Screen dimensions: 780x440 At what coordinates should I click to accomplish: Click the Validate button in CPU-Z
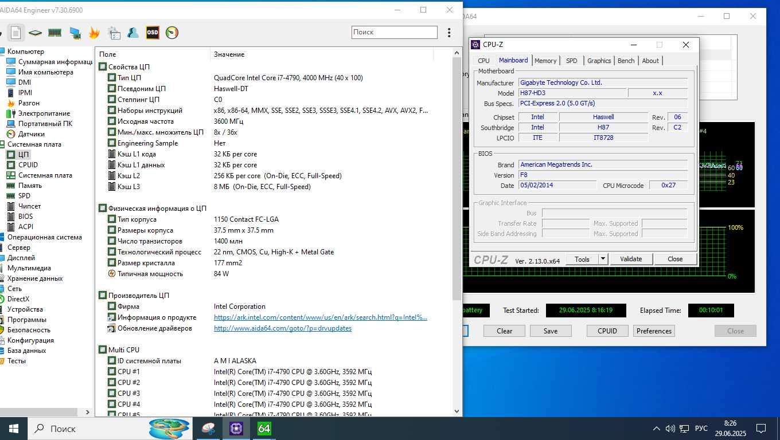pos(631,259)
